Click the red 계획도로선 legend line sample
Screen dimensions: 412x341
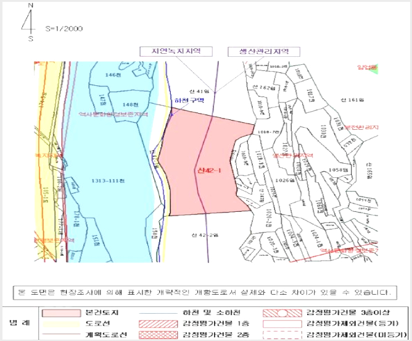61,334
